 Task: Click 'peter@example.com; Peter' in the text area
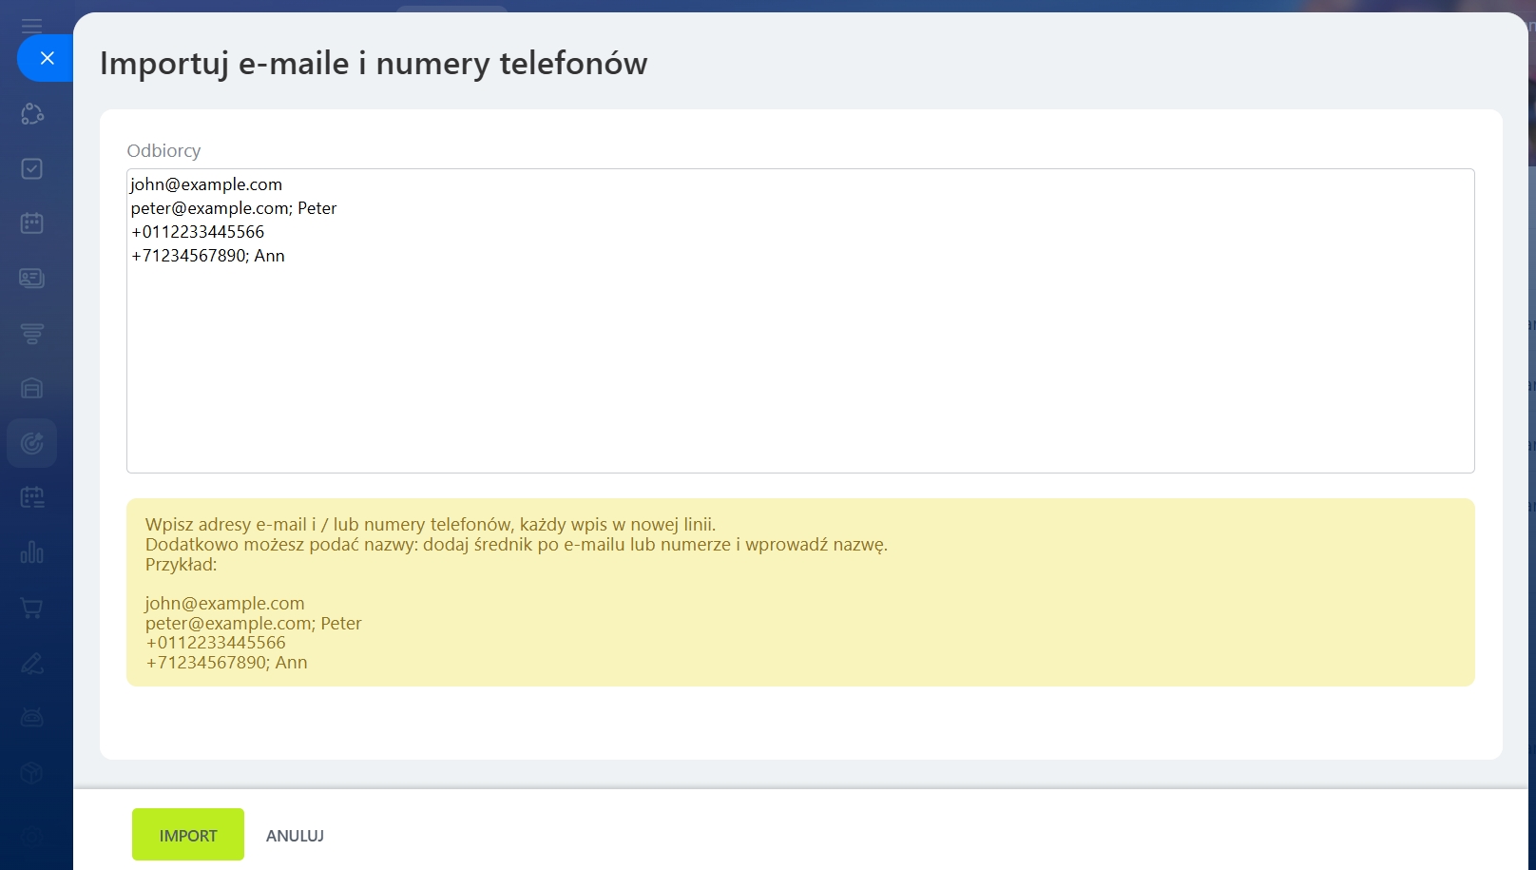(x=234, y=208)
